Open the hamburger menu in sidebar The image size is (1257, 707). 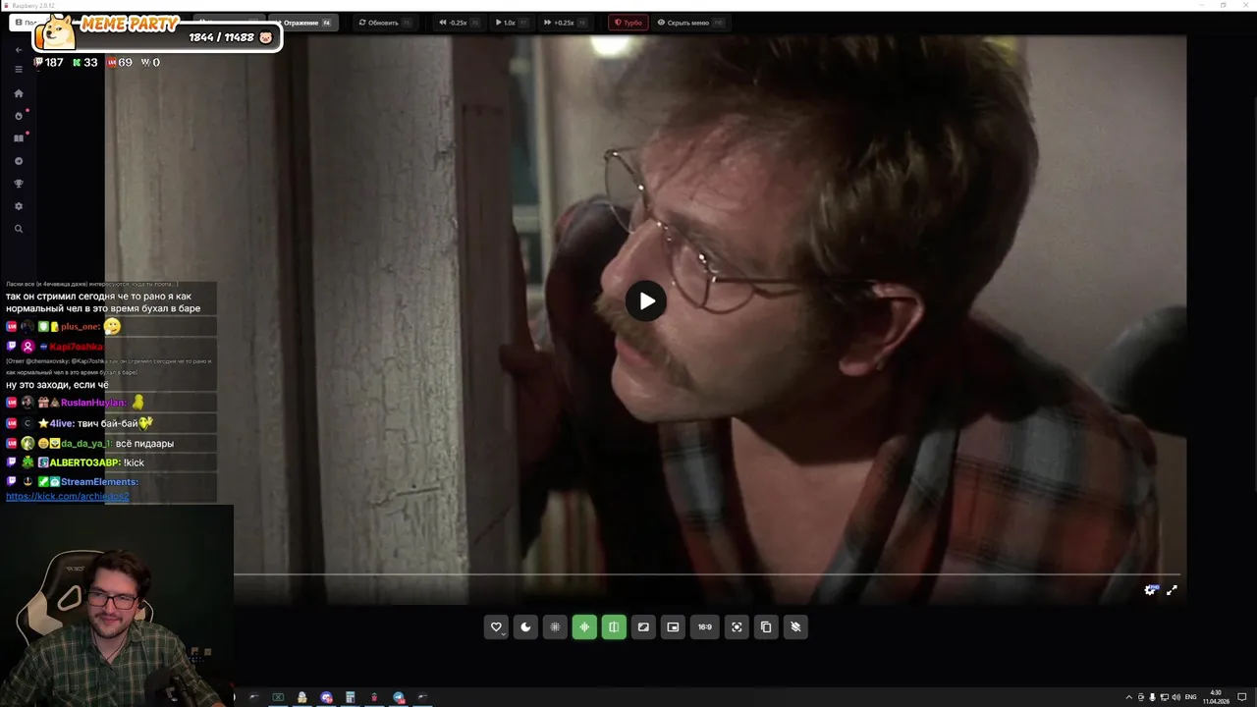[x=18, y=69]
